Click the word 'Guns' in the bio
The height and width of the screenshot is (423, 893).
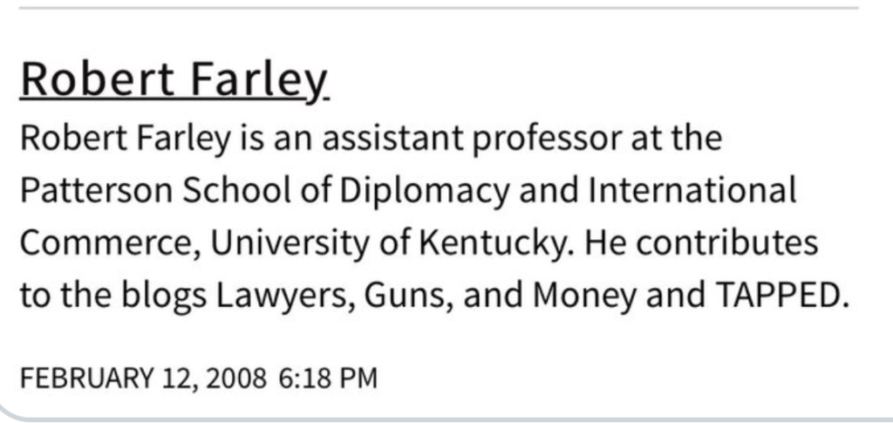pos(407,296)
